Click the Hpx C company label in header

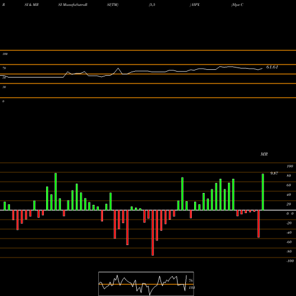tap(237, 5)
